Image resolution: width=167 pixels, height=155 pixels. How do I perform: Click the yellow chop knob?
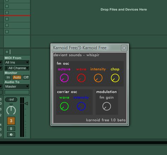pyautogui.click(x=115, y=78)
